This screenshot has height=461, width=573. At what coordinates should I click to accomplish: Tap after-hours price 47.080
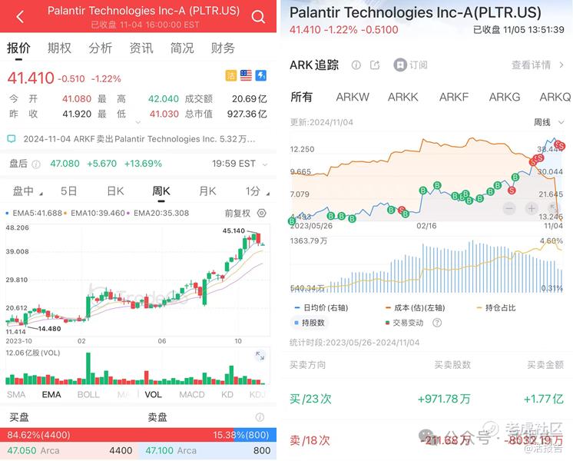click(x=65, y=164)
